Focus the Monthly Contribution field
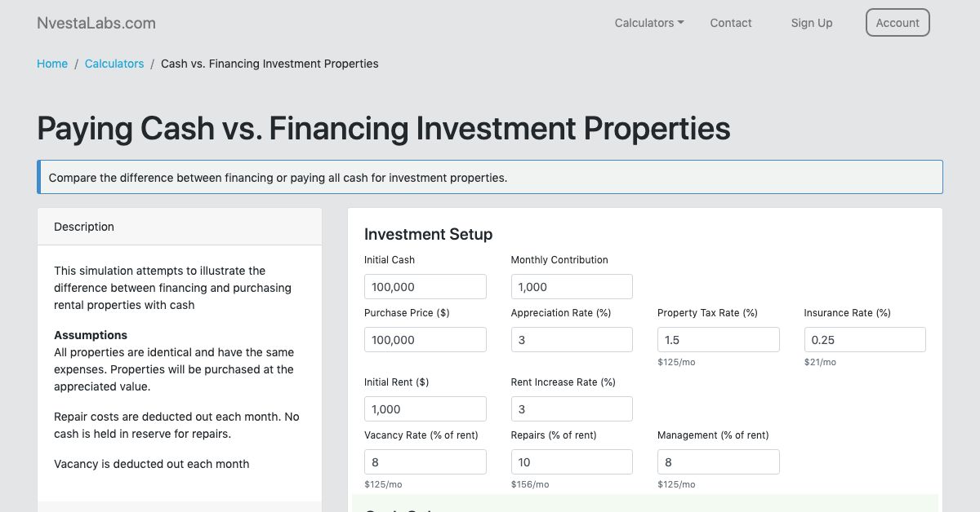This screenshot has width=980, height=512. point(572,286)
